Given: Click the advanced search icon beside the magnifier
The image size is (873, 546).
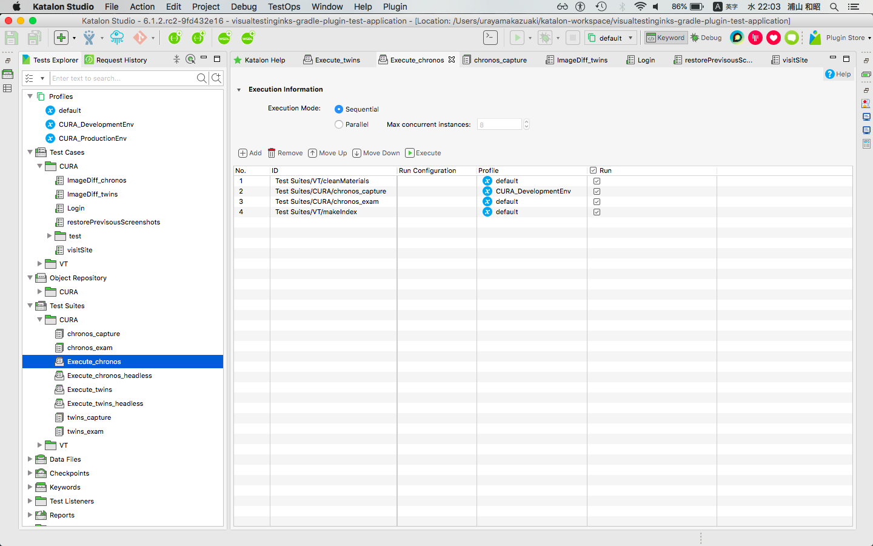Looking at the screenshot, I should pos(216,78).
